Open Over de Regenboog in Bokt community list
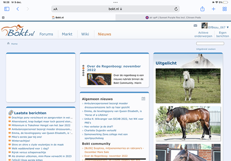The height and width of the screenshot is (161, 231). coord(106,156)
